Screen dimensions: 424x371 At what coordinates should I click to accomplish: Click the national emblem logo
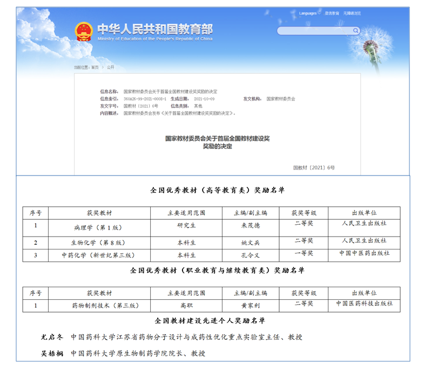coord(84,32)
